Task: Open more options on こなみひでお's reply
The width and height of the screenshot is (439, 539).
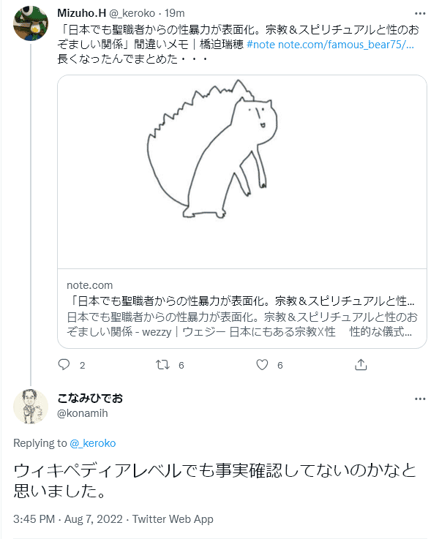Action: point(419,399)
